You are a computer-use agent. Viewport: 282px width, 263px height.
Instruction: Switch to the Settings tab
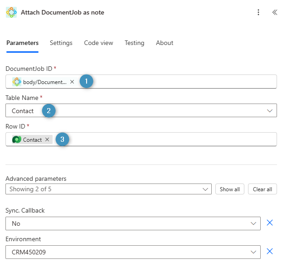click(x=61, y=43)
